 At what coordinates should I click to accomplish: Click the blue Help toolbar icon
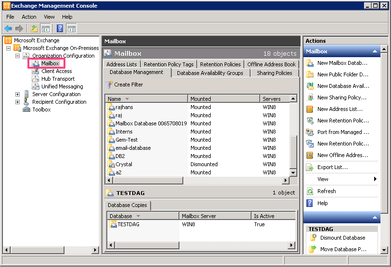coord(60,28)
